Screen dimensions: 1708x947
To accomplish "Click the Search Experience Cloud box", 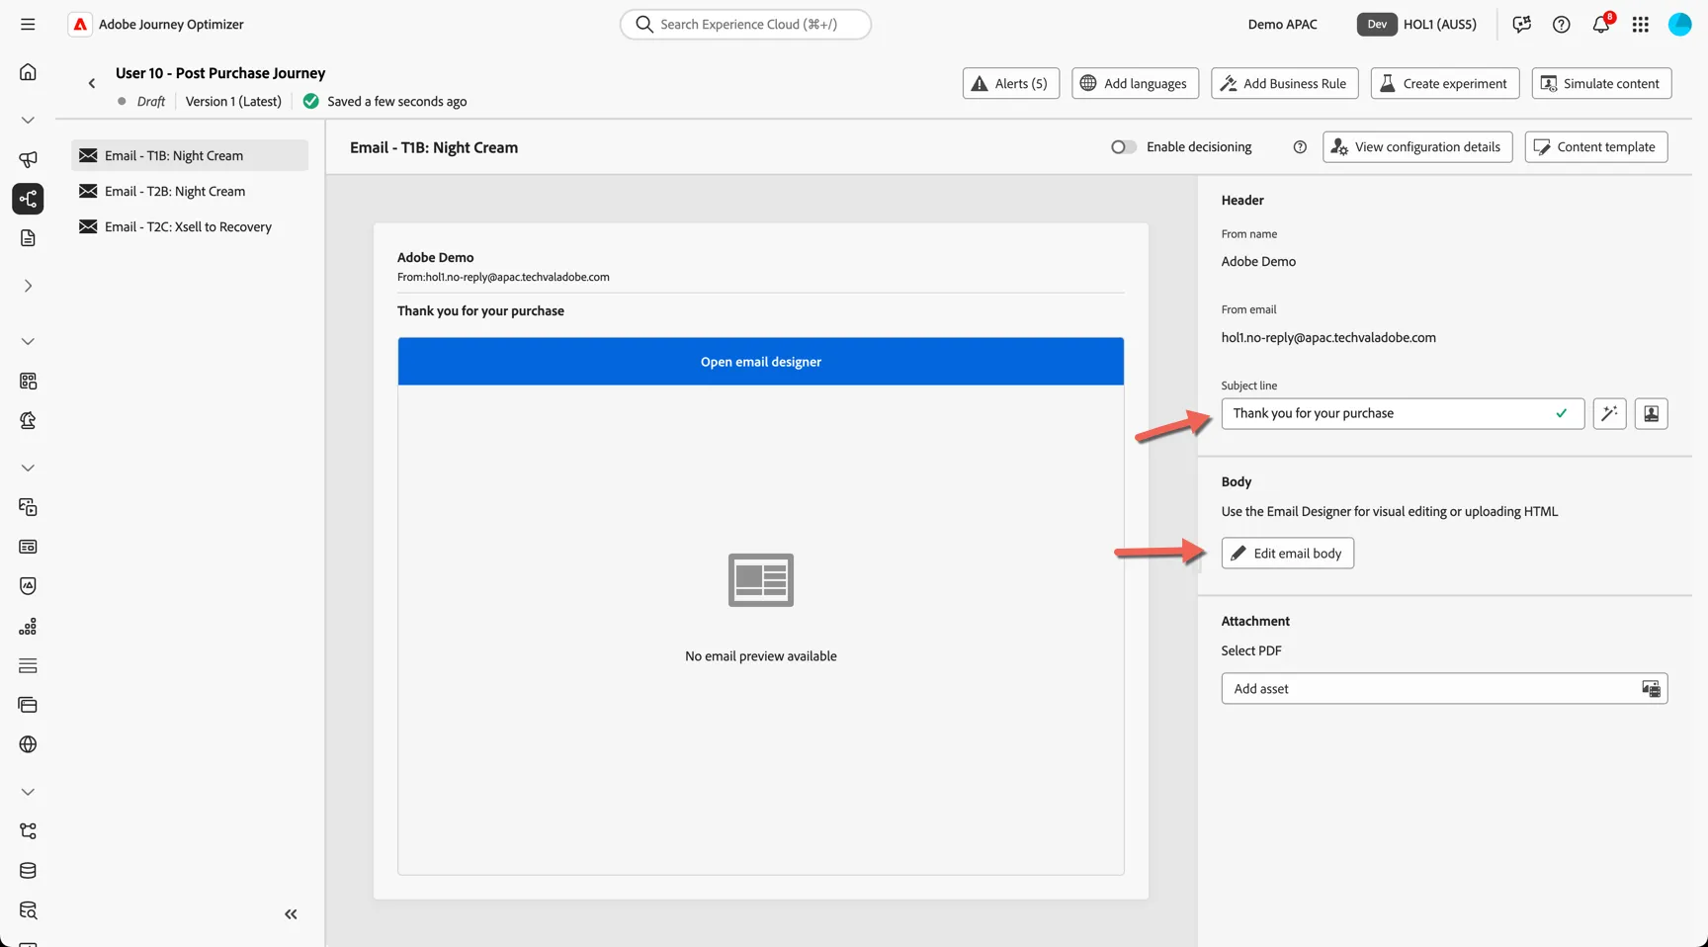I will (745, 24).
